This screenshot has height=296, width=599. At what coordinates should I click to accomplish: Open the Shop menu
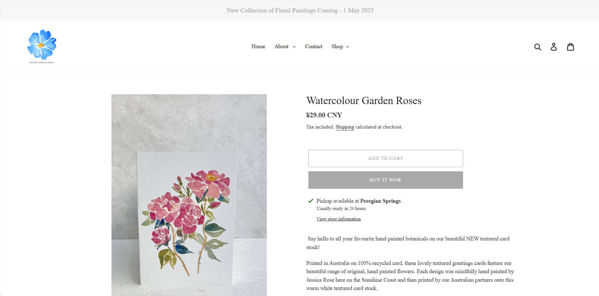click(x=337, y=47)
